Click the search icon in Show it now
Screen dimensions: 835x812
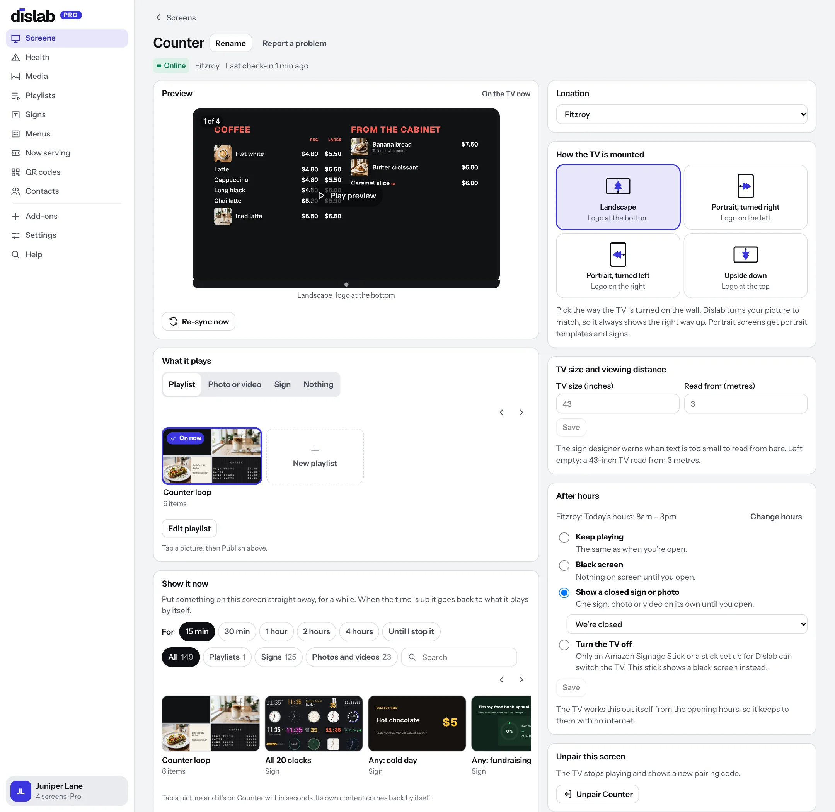(x=412, y=657)
